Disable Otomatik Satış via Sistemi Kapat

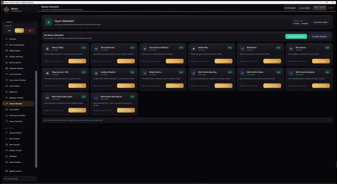tap(126, 61)
